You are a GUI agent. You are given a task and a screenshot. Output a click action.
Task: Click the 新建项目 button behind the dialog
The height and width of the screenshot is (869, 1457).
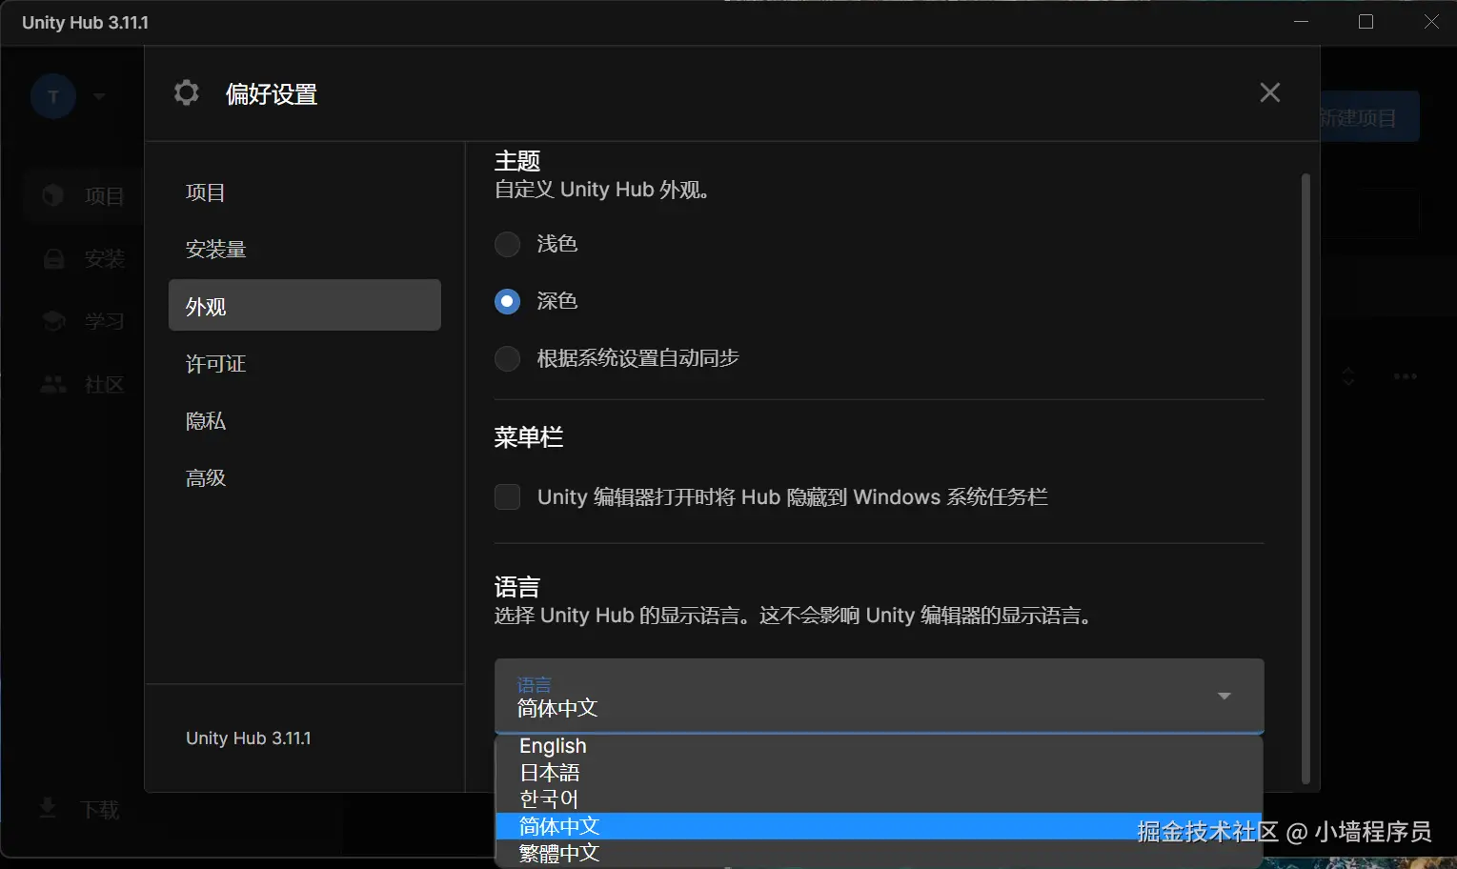(1369, 116)
